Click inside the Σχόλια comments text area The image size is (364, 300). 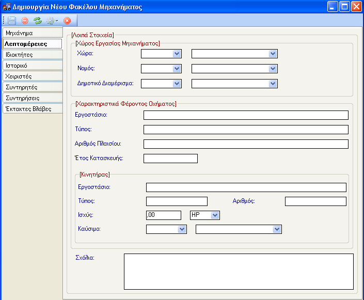click(x=239, y=272)
